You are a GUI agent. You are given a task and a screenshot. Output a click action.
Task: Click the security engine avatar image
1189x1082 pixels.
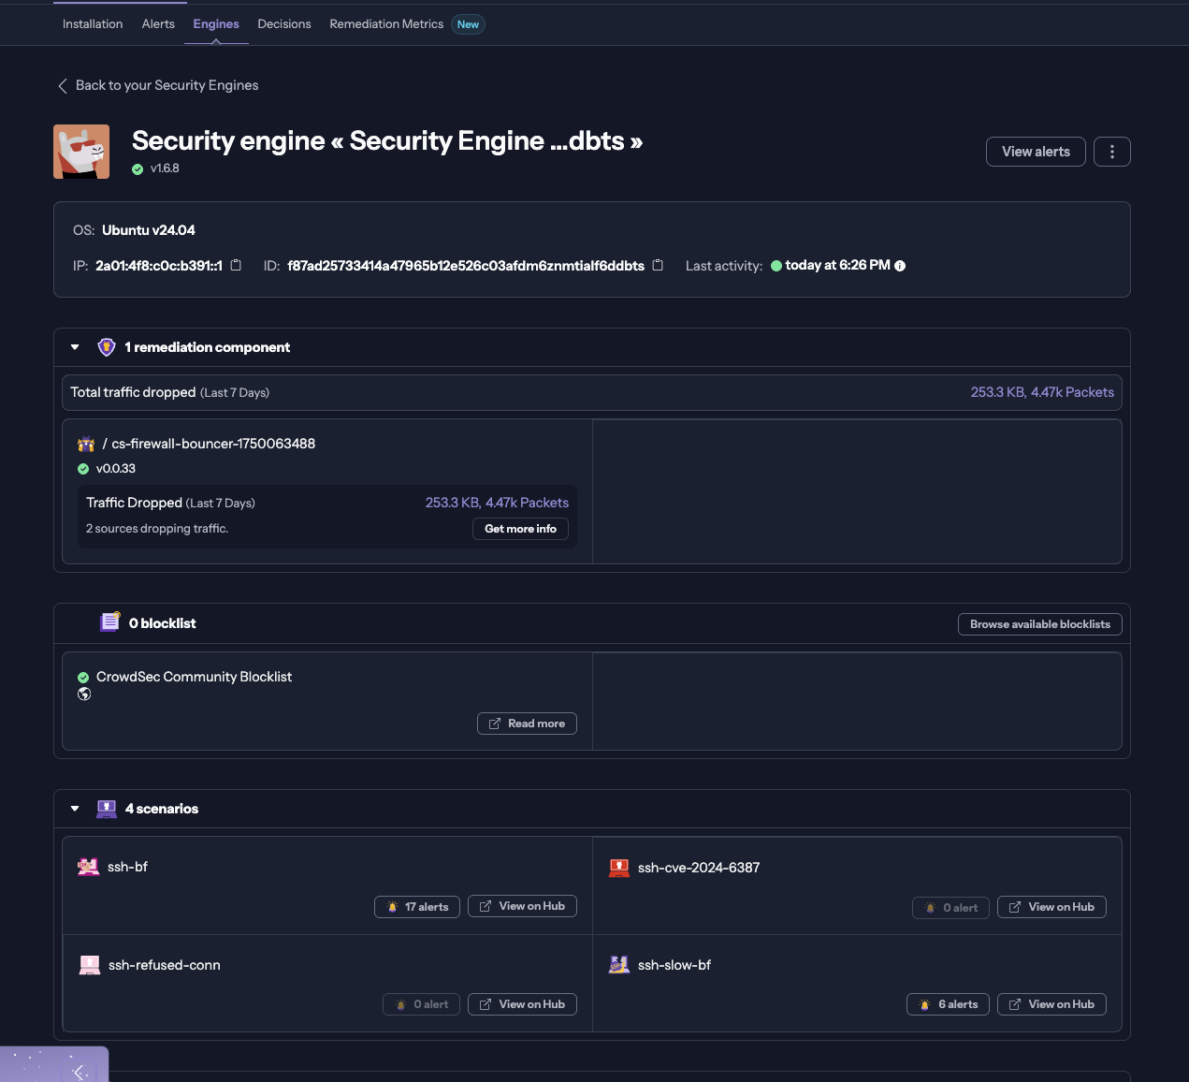81,152
